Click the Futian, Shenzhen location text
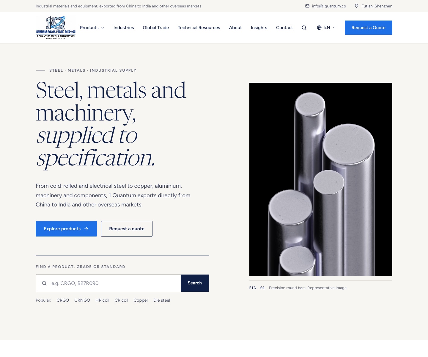This screenshot has width=428, height=357. coord(377,6)
